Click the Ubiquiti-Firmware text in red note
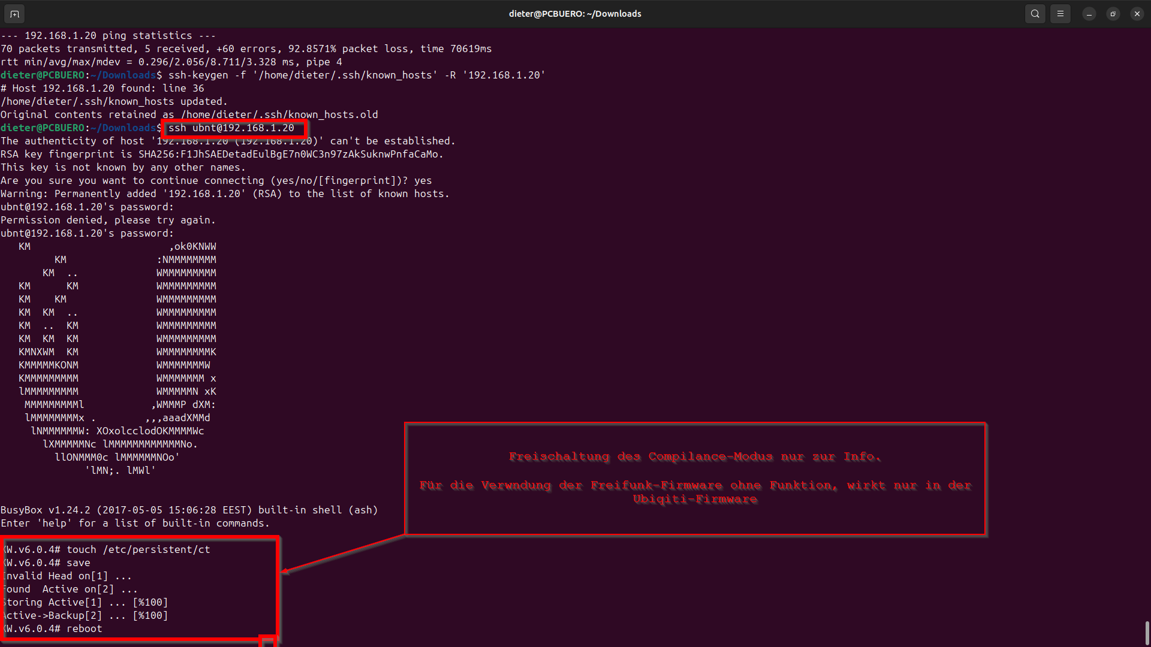Screen dimensions: 1151x647 (694, 500)
